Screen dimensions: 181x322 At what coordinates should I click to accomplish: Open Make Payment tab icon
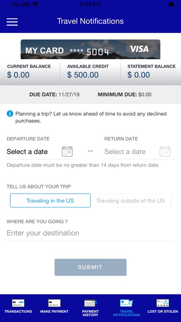coord(54,303)
